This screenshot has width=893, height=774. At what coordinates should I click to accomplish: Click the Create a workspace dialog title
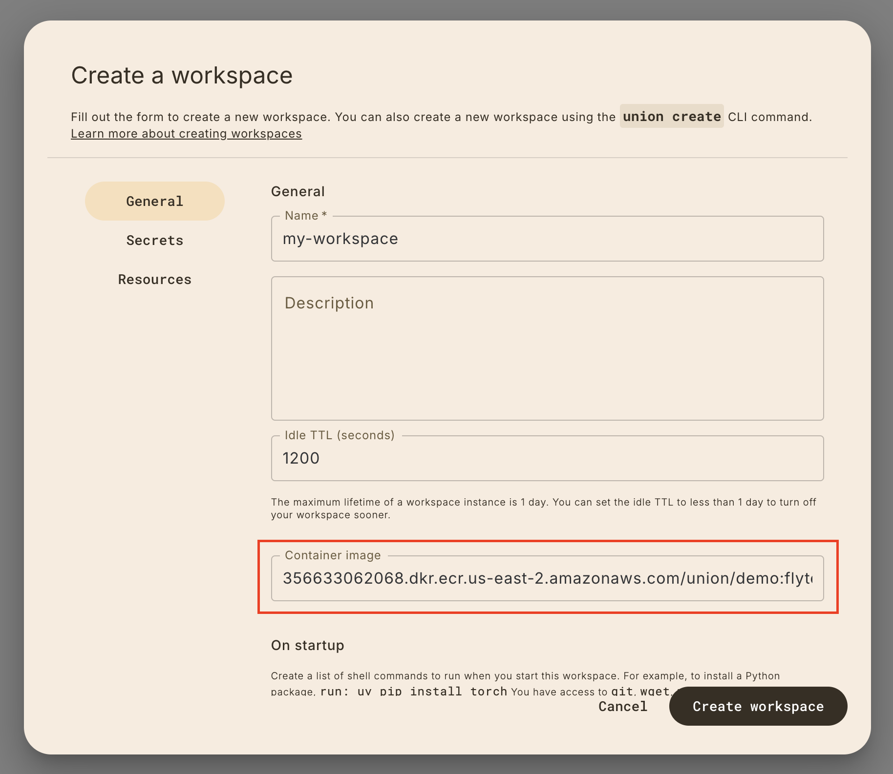tap(182, 76)
